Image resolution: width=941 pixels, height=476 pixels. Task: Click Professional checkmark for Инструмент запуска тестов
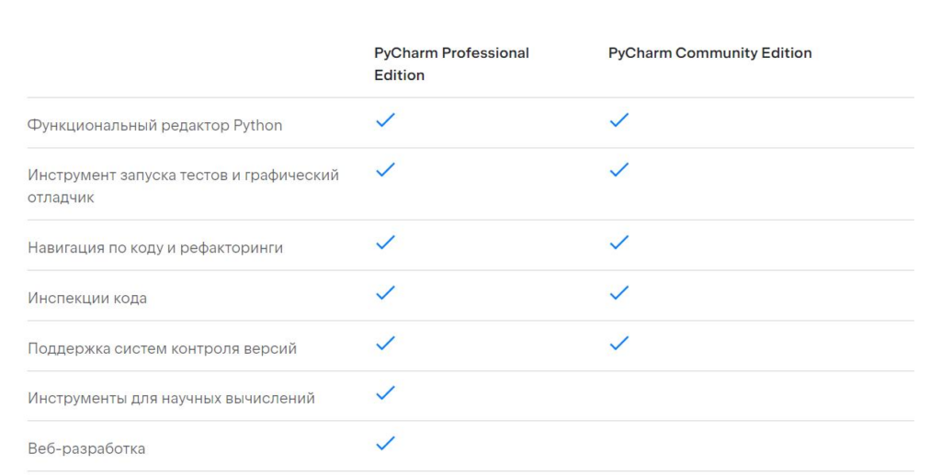point(385,170)
